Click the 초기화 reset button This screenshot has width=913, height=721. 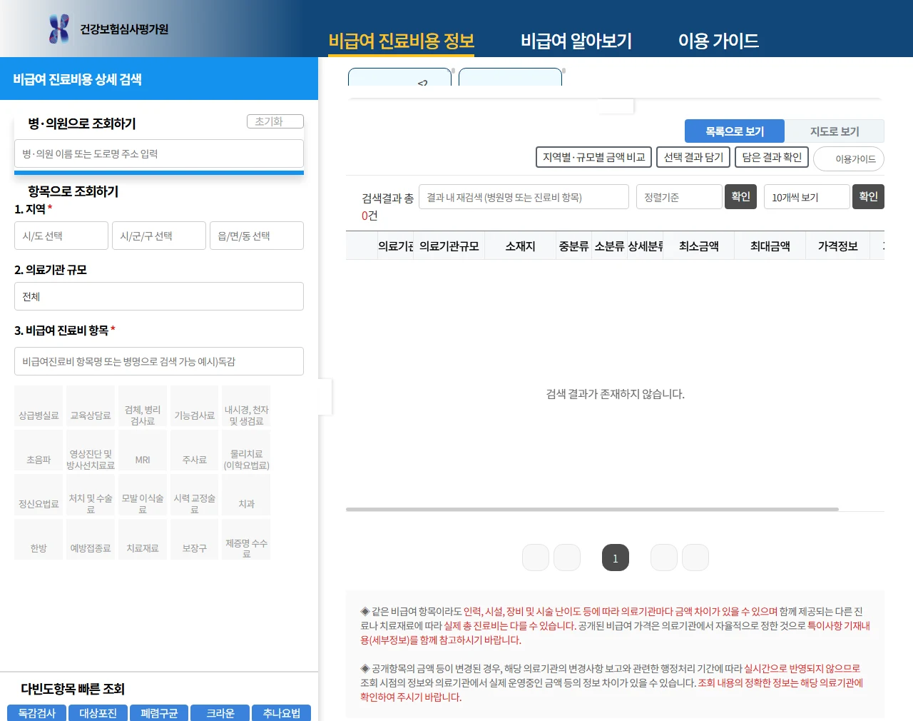click(x=275, y=121)
